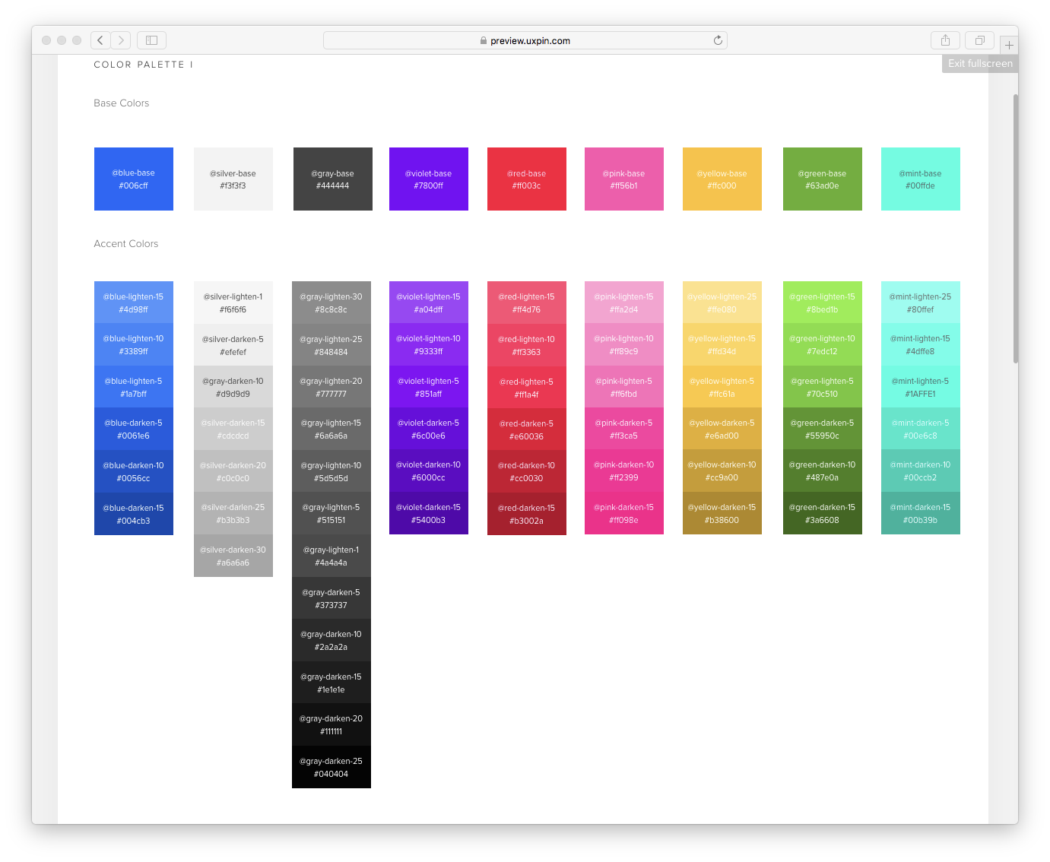The image size is (1050, 862).
Task: Open the Share toolbar button
Action: point(945,40)
